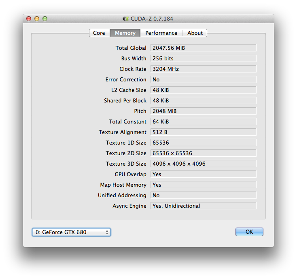Click the Map Host Memory label
The width and height of the screenshot is (297, 279).
(x=123, y=185)
